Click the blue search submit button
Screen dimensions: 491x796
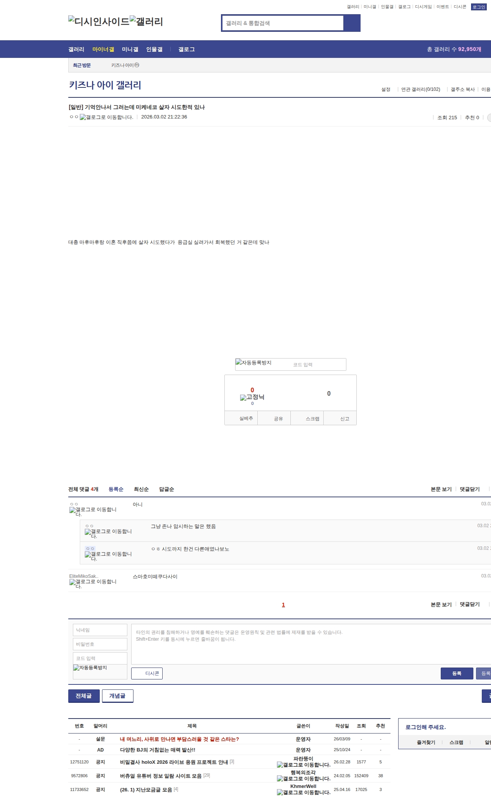(x=352, y=23)
